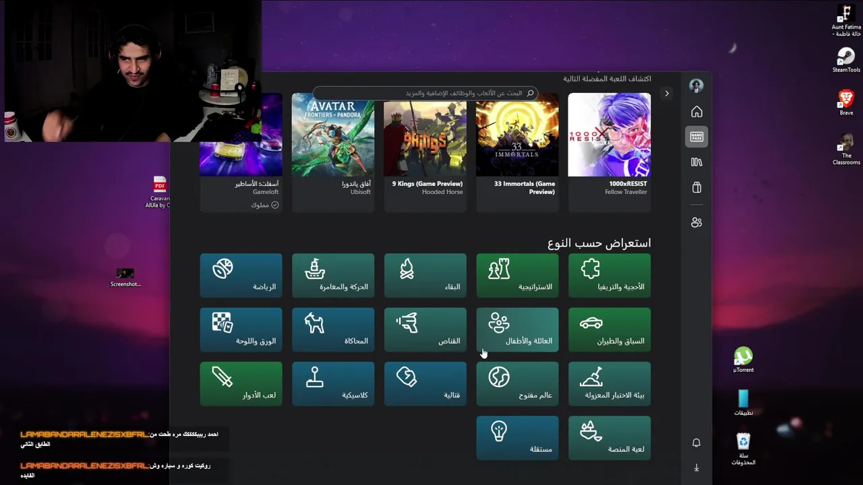The width and height of the screenshot is (863, 485).
Task: Choose the لعب الأدوار role-playing tile
Action: click(x=241, y=384)
